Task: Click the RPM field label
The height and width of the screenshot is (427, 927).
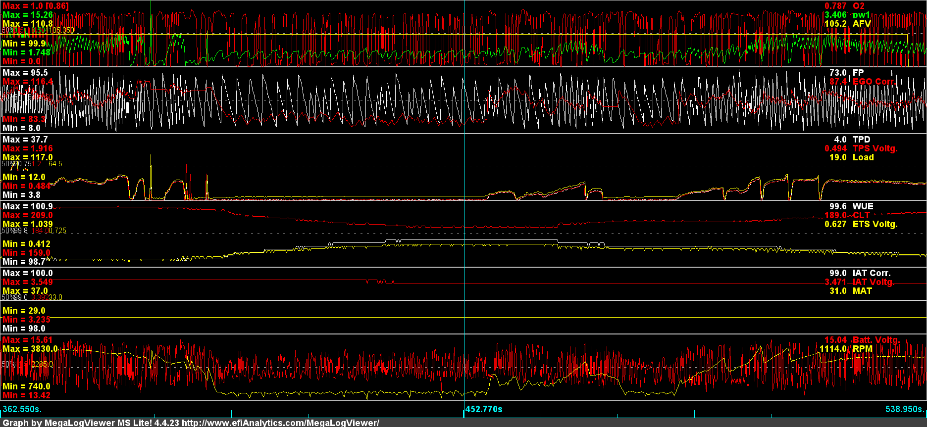Action: (x=863, y=349)
